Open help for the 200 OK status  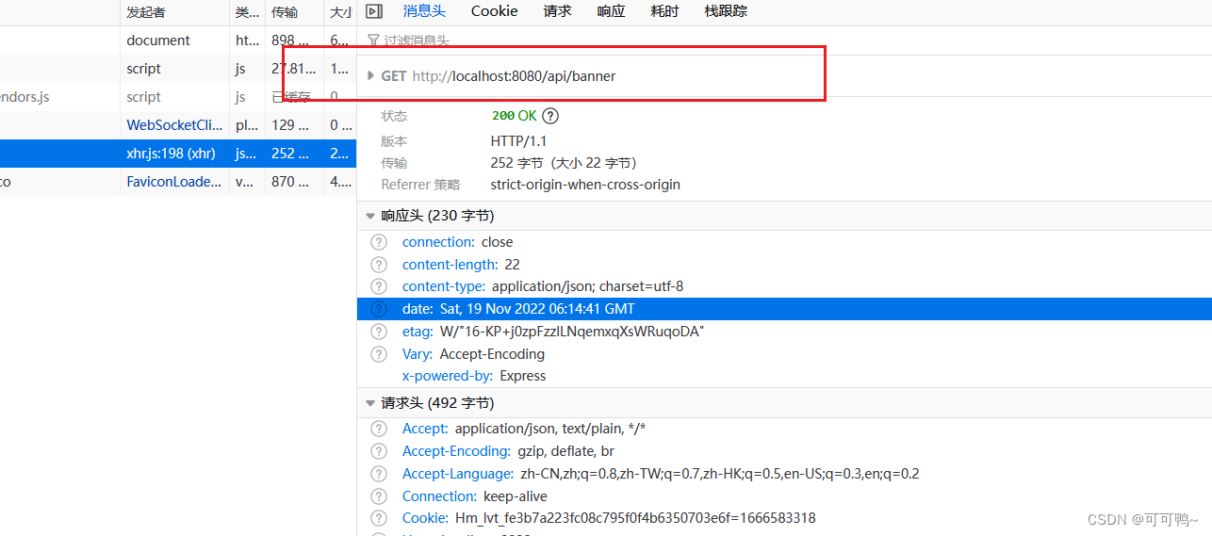[550, 116]
